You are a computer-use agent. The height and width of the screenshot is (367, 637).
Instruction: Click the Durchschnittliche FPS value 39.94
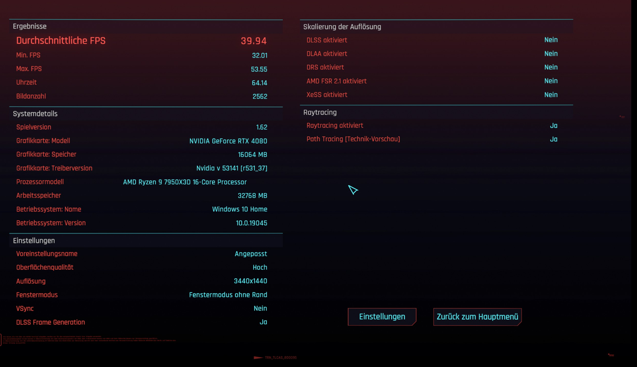coord(253,41)
